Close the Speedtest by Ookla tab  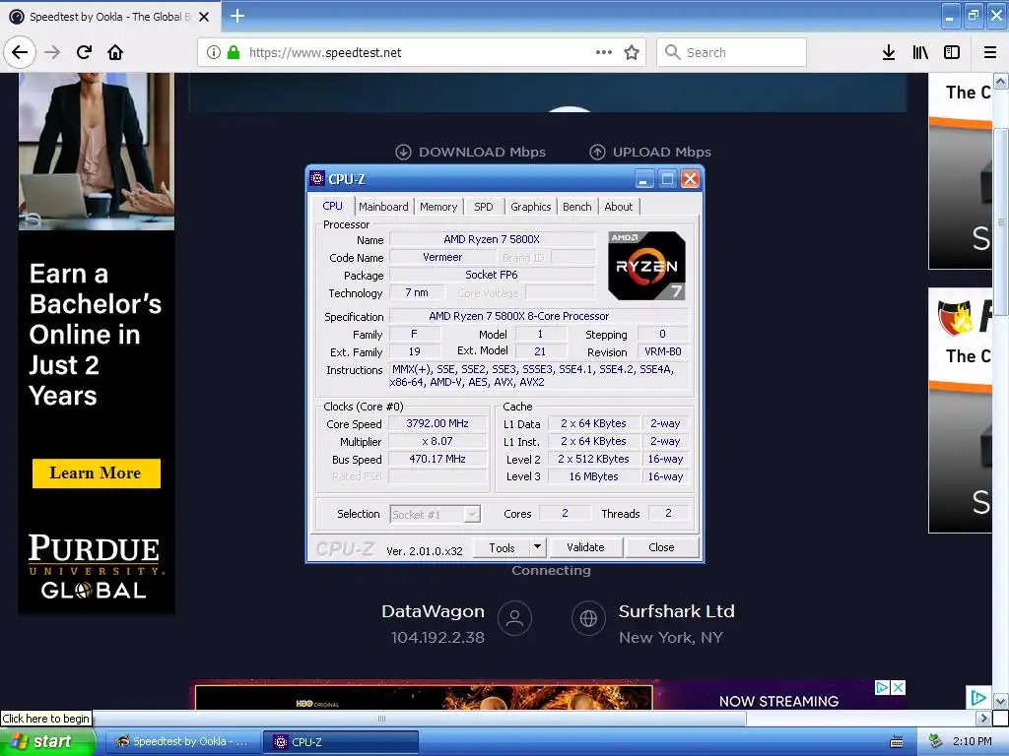[x=204, y=17]
